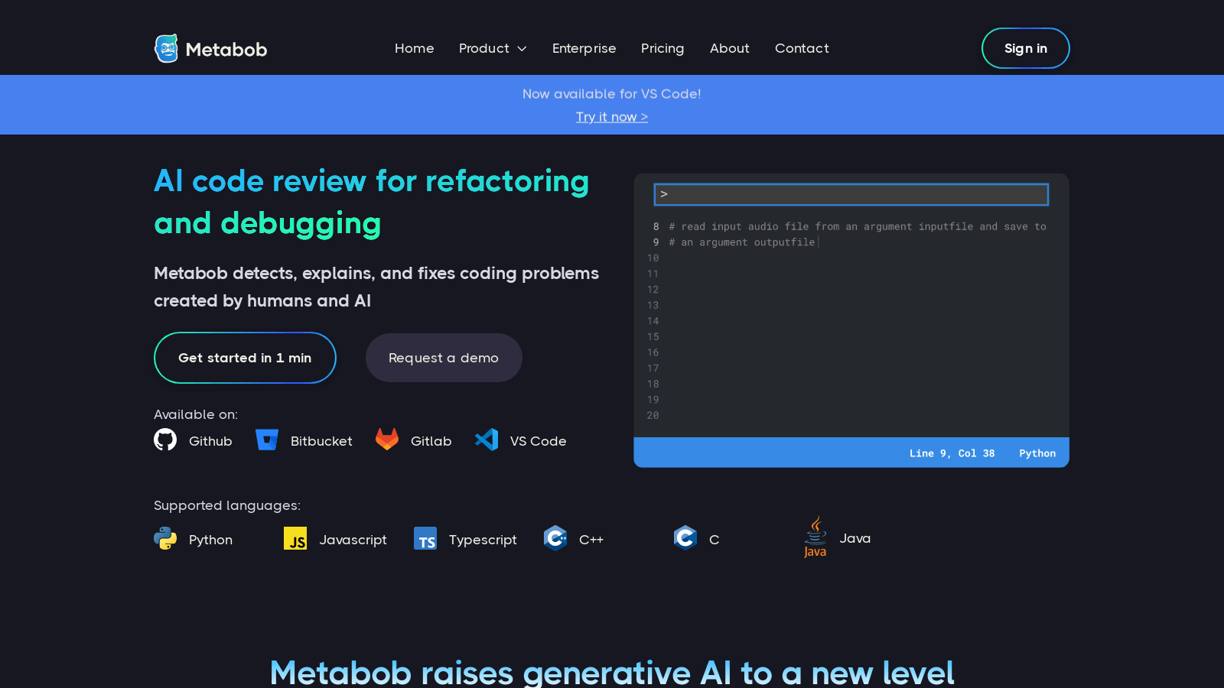Click 'Metabob raises generative AI' heading
Screen dimensions: 1224x688
coord(612,673)
